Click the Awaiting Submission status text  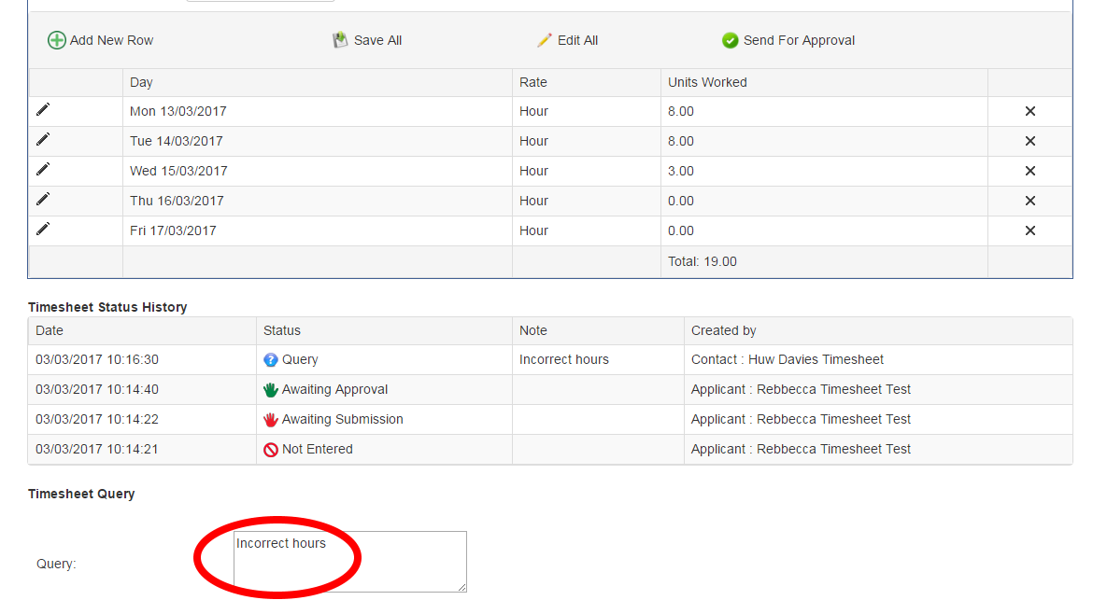[x=342, y=420]
